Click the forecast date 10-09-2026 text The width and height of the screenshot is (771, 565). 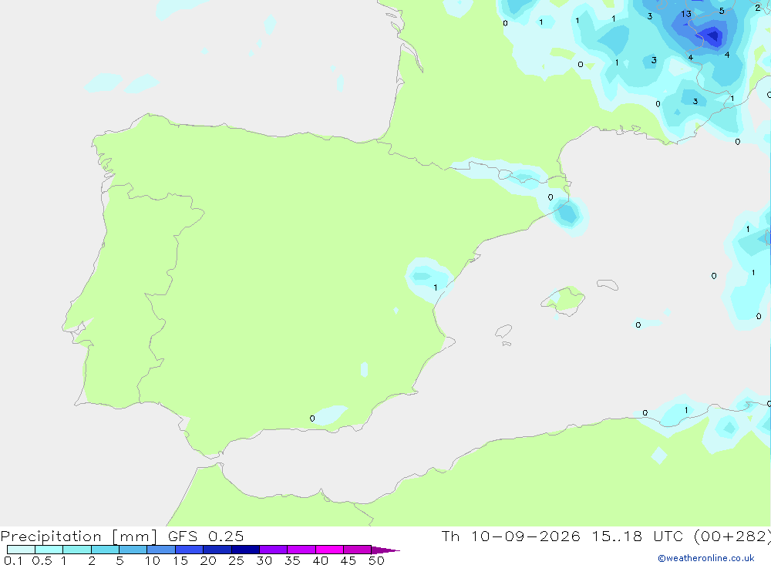(x=526, y=536)
